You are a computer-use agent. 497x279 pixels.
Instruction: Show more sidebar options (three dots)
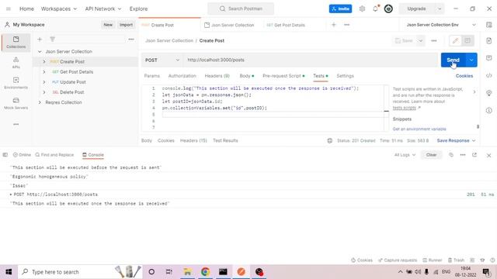pos(16,124)
